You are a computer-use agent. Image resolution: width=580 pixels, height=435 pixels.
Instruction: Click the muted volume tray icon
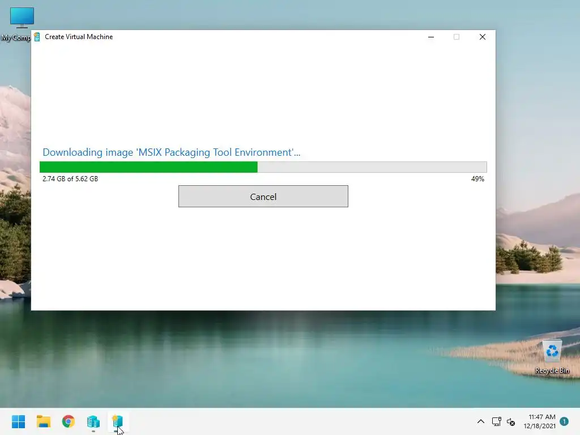coord(511,421)
